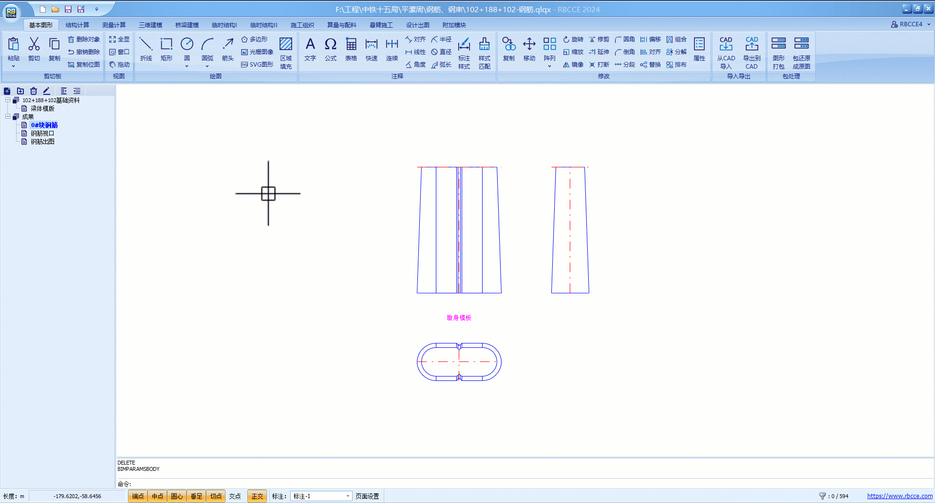This screenshot has height=503, width=935.
Task: Expand the 阵列 array dropdown arrow
Action: [549, 66]
